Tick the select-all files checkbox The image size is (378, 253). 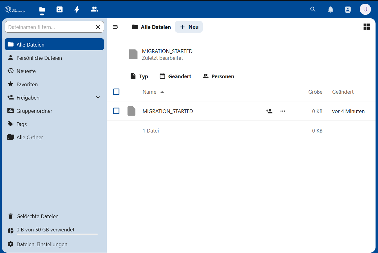pyautogui.click(x=116, y=92)
